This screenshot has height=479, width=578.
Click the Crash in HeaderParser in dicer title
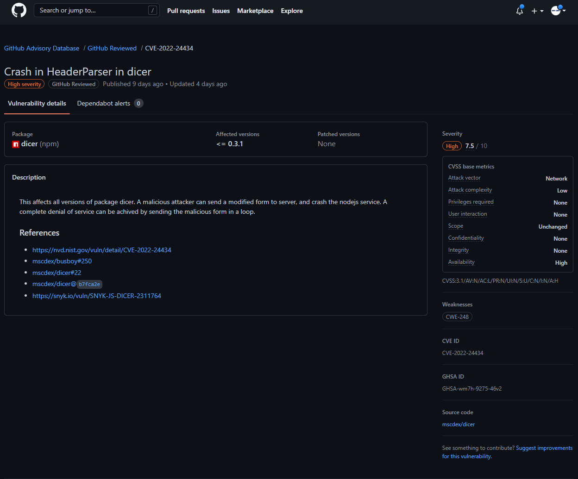pyautogui.click(x=78, y=72)
